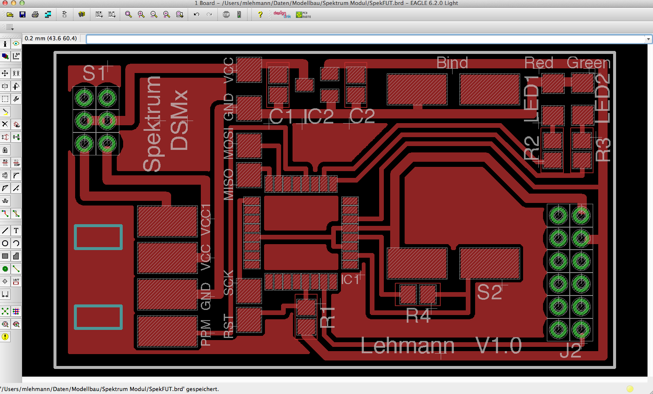Click the grid coordinates readout 0.2 mm
Image resolution: width=653 pixels, height=394 pixels.
[51, 38]
